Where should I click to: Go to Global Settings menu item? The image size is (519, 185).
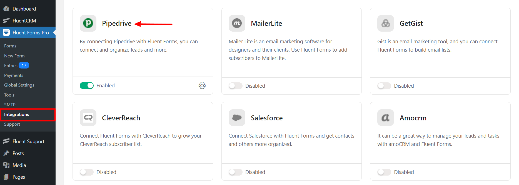coord(19,85)
